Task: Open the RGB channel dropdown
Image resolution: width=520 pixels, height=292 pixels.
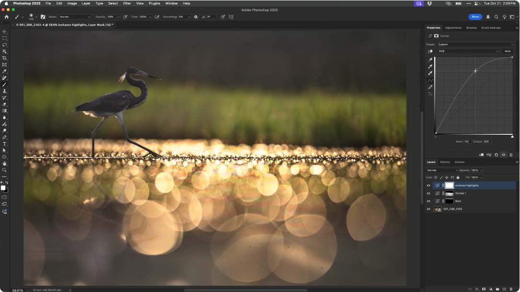Action: coord(469,51)
